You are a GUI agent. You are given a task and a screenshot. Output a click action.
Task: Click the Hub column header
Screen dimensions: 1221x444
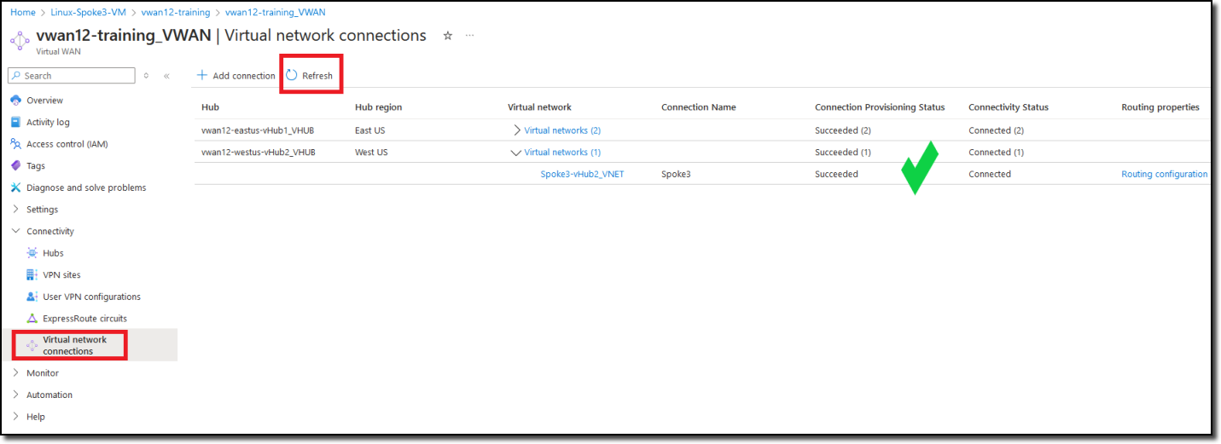tap(210, 107)
